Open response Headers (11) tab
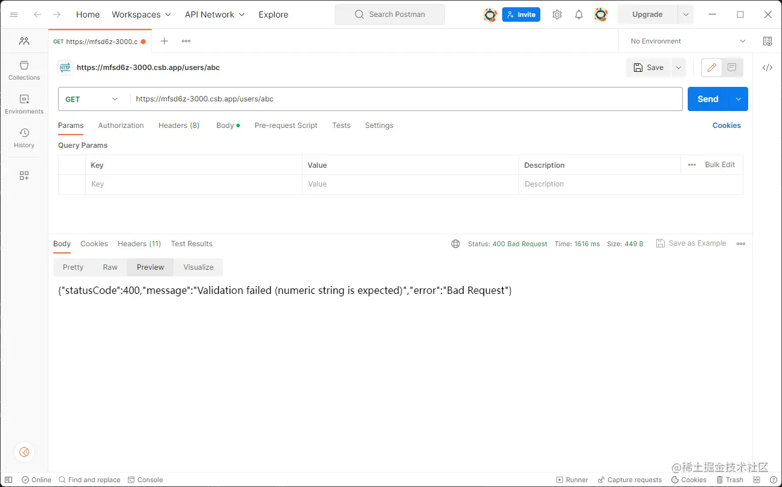The image size is (782, 487). (x=139, y=244)
